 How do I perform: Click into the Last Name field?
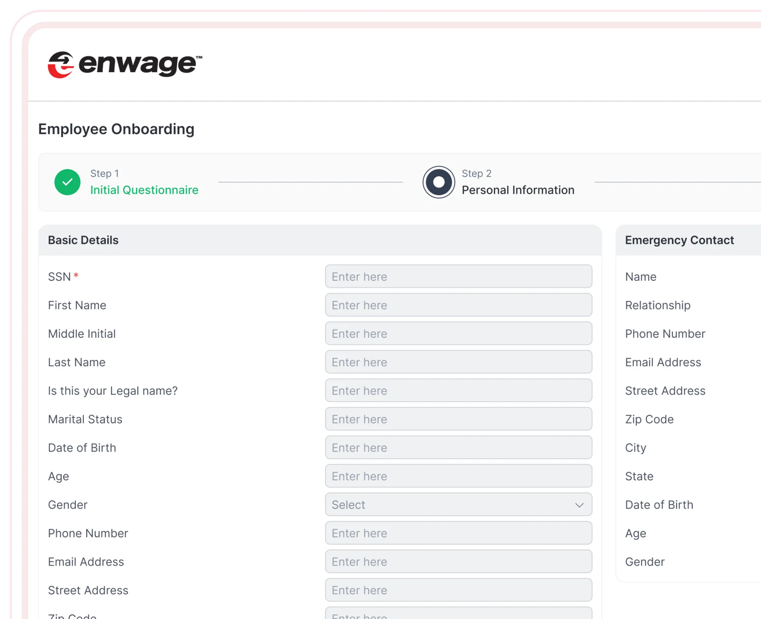click(x=458, y=362)
